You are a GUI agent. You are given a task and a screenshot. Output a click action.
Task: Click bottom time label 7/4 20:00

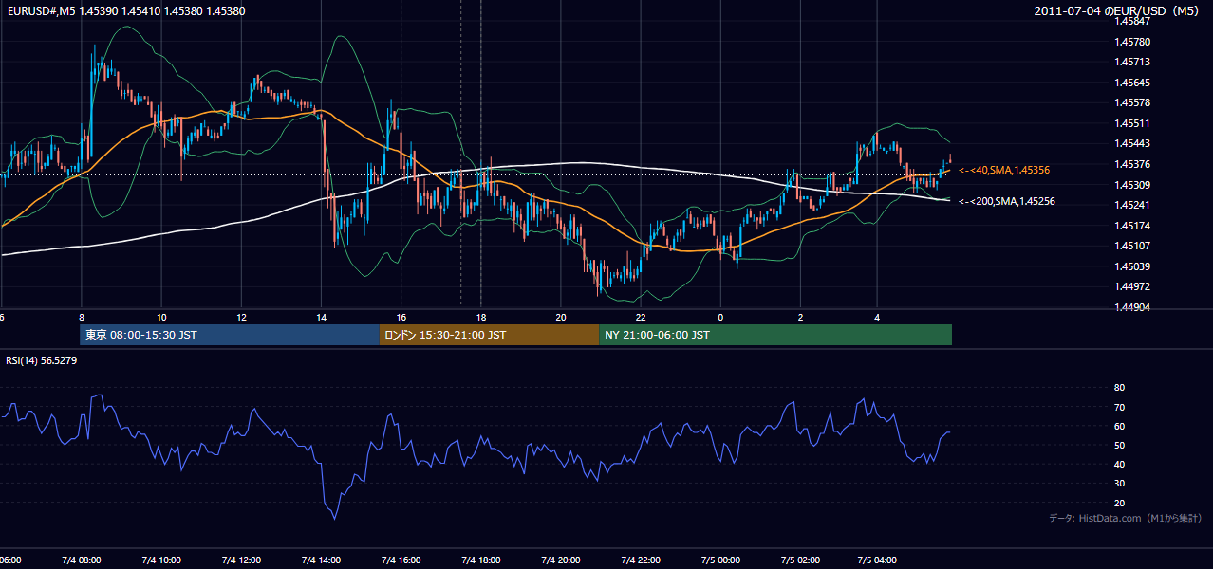pos(560,560)
